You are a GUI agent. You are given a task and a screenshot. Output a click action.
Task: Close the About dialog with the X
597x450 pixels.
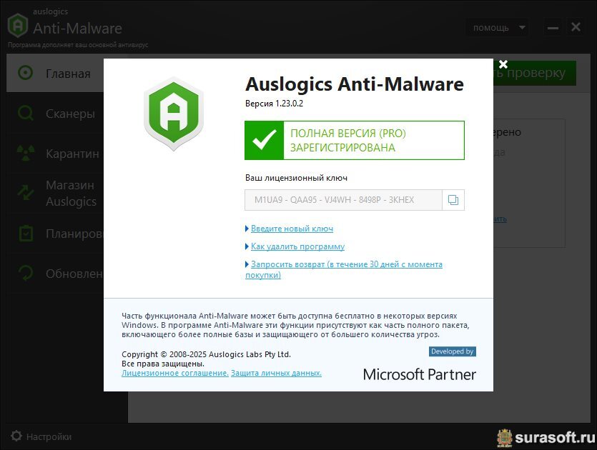tap(503, 64)
